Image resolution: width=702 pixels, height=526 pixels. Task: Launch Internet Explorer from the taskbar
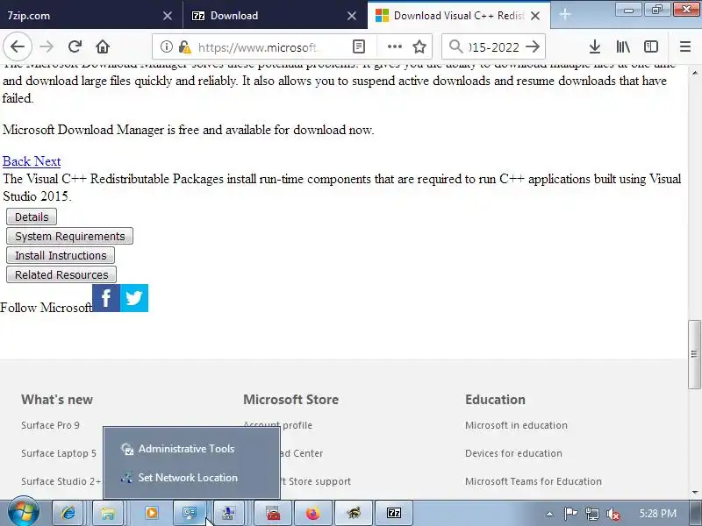click(68, 513)
